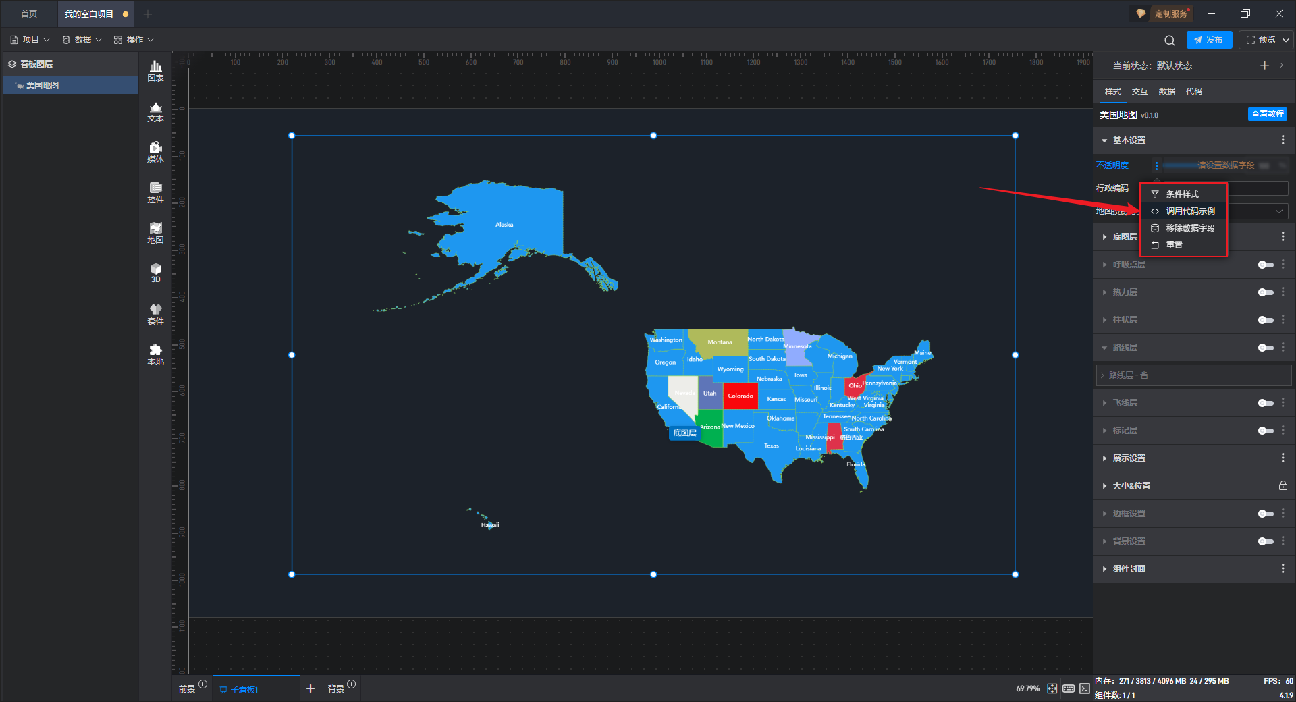The height and width of the screenshot is (702, 1296).
Task: Open the 套件 kits components panel
Action: (155, 314)
